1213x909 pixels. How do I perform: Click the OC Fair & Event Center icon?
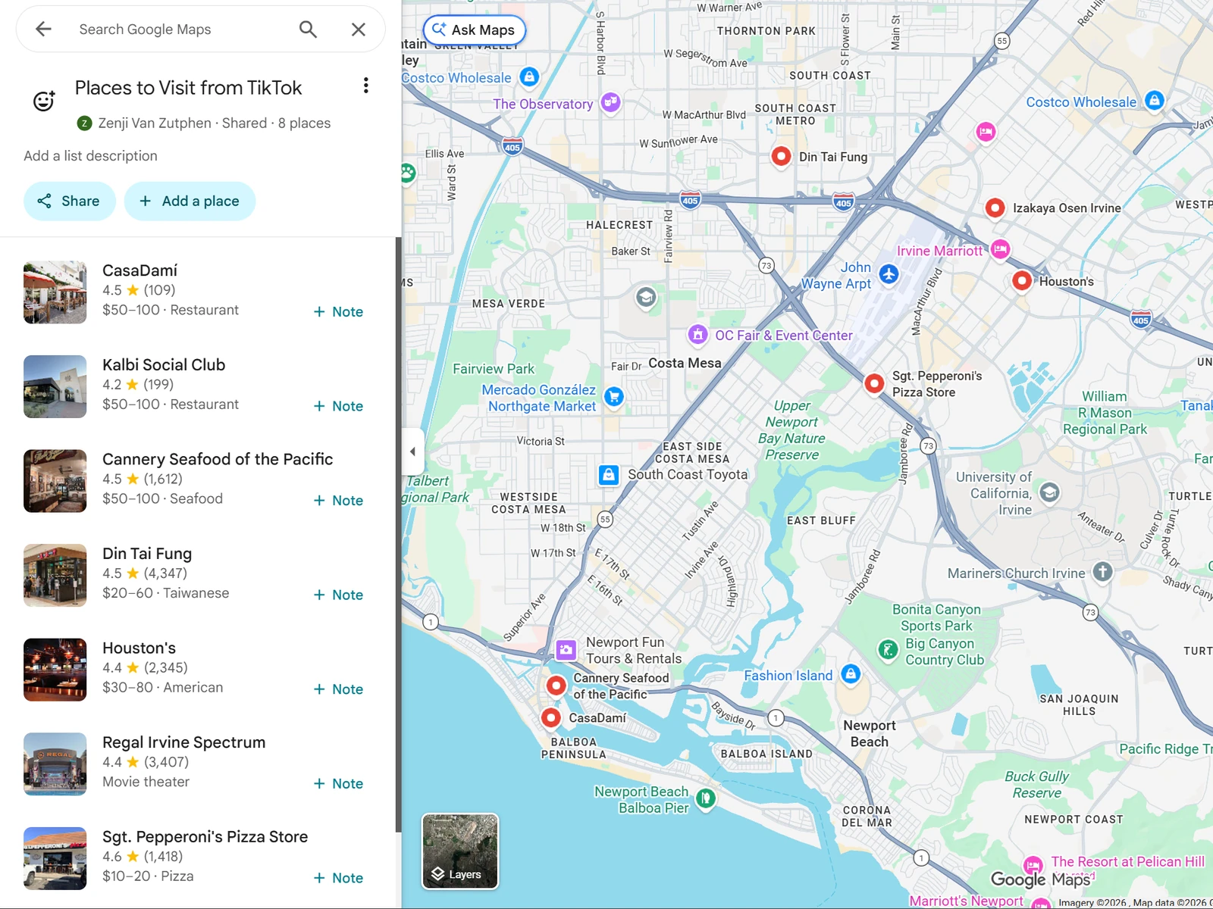click(x=697, y=334)
